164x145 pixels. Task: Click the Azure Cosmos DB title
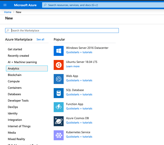[77, 118]
